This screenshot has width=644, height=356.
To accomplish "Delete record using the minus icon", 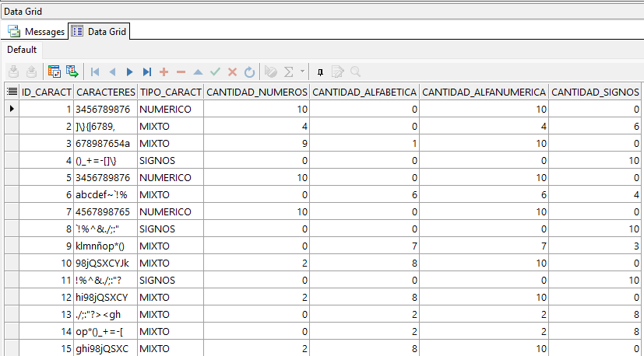I will [181, 72].
